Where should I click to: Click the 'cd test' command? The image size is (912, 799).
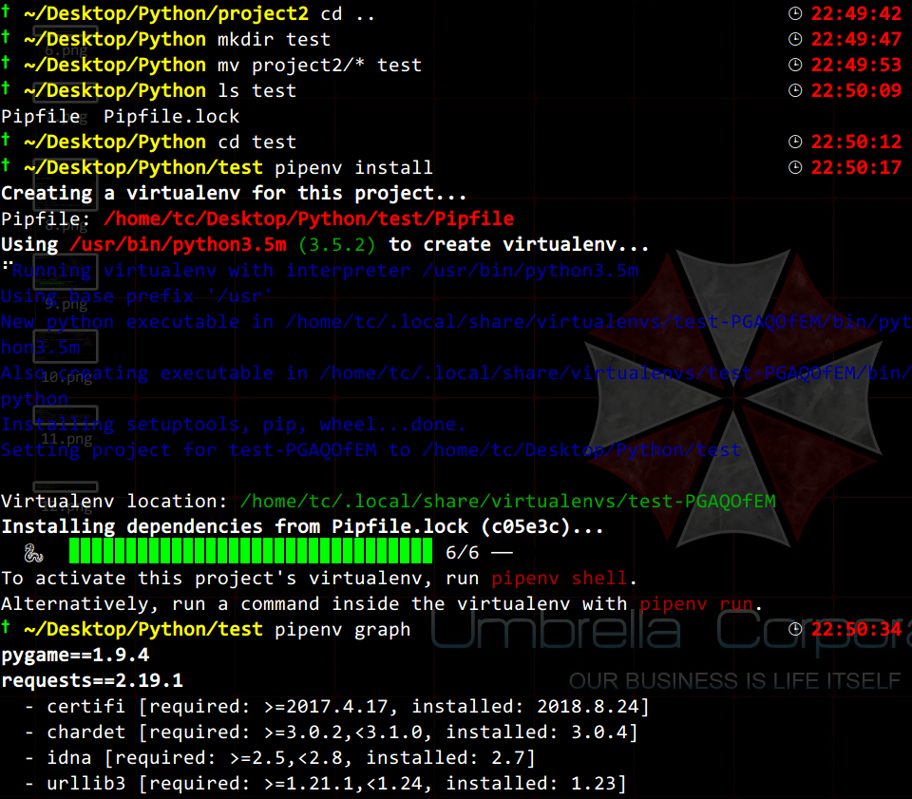click(257, 142)
